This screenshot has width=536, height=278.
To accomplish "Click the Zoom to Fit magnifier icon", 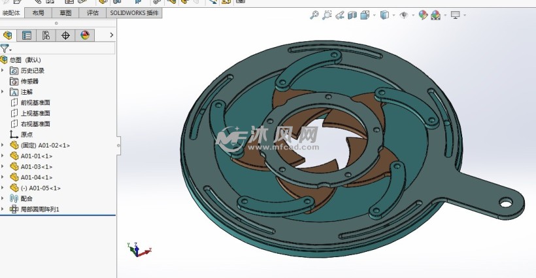I will tap(314, 15).
